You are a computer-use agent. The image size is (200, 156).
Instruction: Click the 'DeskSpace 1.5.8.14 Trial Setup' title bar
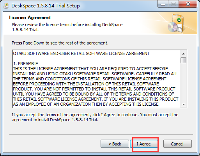tap(46, 6)
